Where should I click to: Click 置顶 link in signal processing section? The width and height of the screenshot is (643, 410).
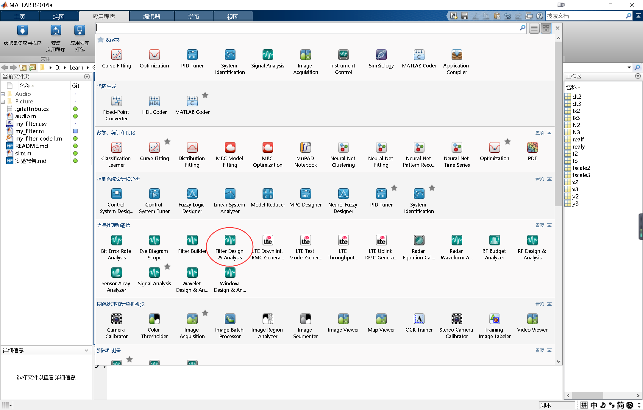point(539,225)
